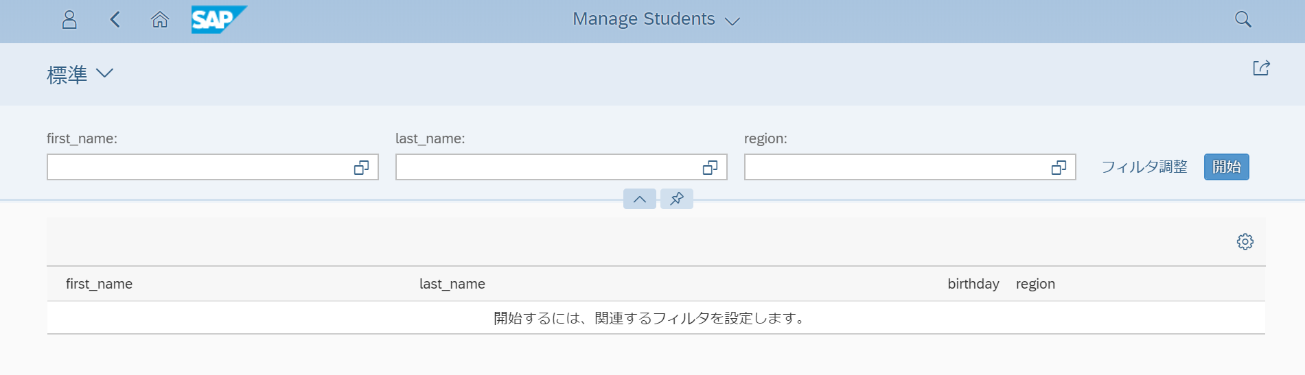Click the フィルタ調整 link
The height and width of the screenshot is (375, 1305).
point(1144,167)
